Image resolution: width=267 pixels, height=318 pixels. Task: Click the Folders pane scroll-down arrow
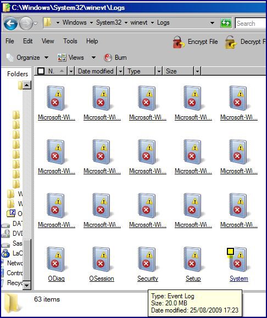point(26,285)
